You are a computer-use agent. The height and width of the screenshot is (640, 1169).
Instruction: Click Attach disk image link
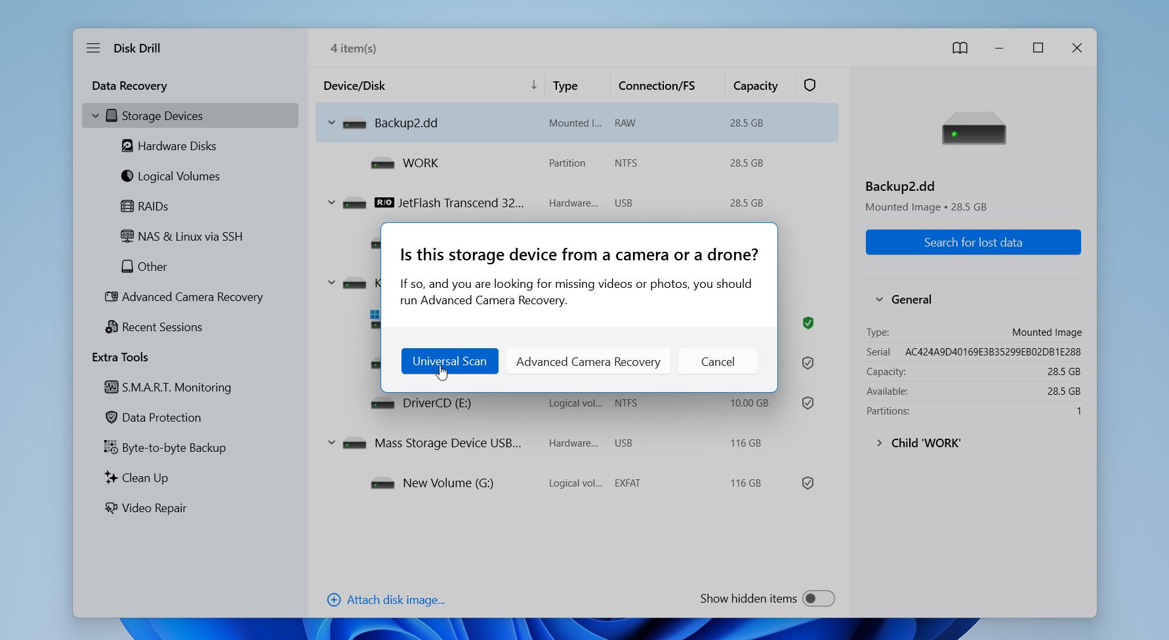[386, 600]
